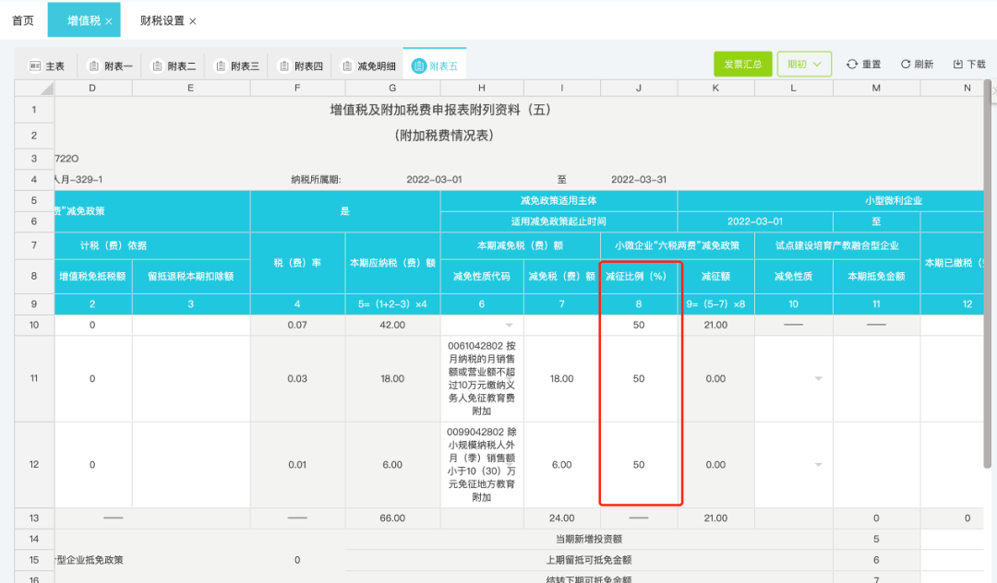
Task: Click the 发票汇总 green button
Action: point(742,65)
